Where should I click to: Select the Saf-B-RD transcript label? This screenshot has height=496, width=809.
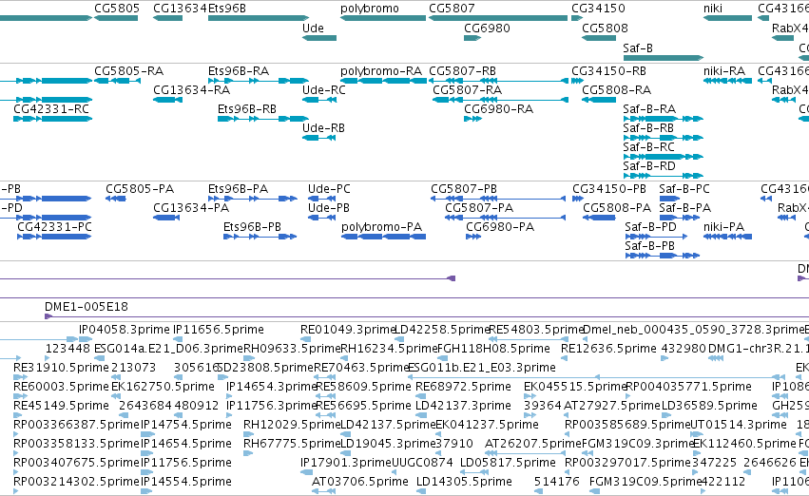point(649,166)
